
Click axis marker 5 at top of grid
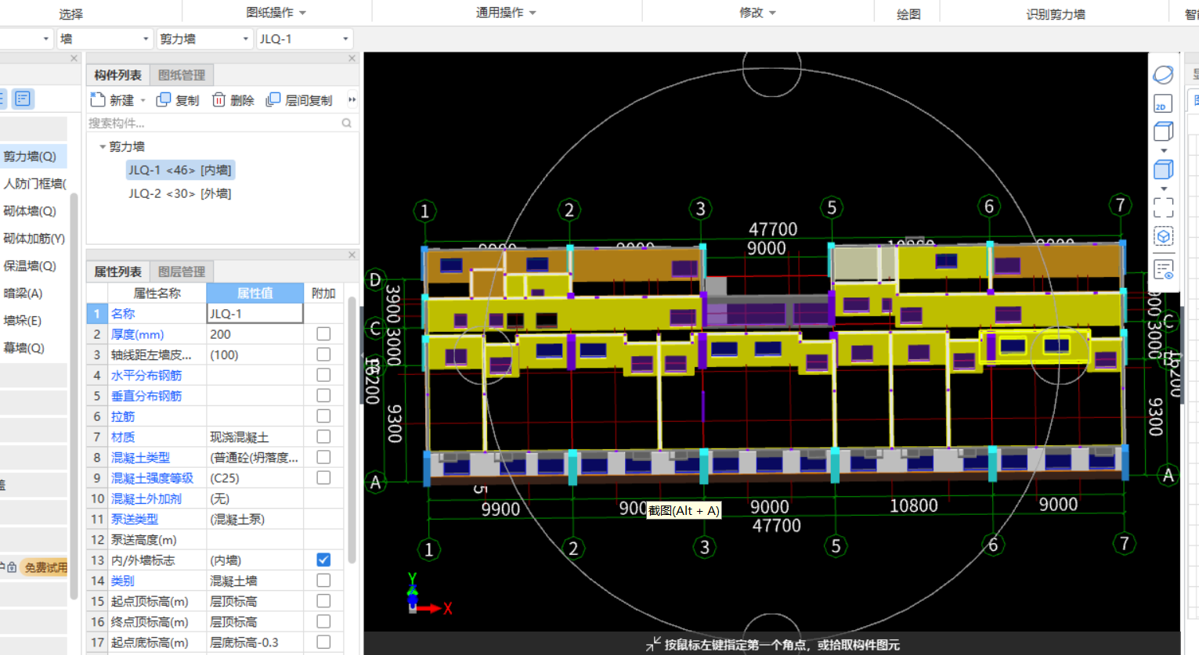832,207
